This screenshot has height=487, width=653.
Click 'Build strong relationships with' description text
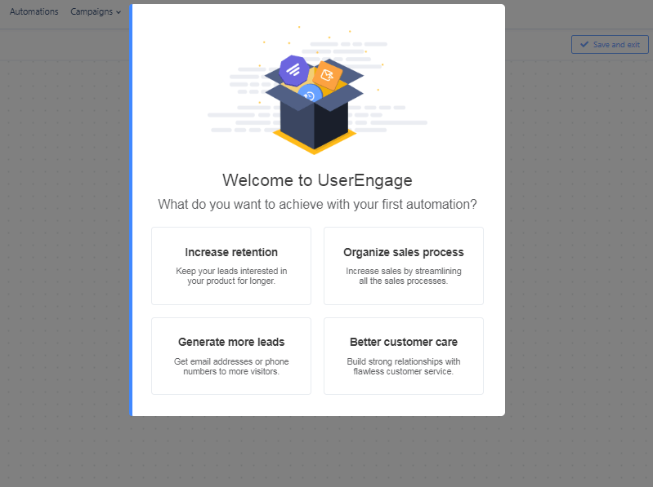click(x=404, y=366)
